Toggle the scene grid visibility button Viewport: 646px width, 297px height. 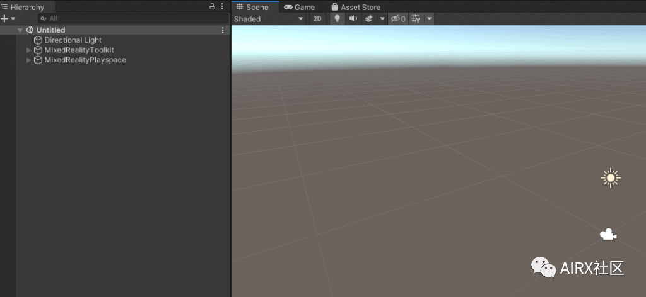tap(416, 18)
